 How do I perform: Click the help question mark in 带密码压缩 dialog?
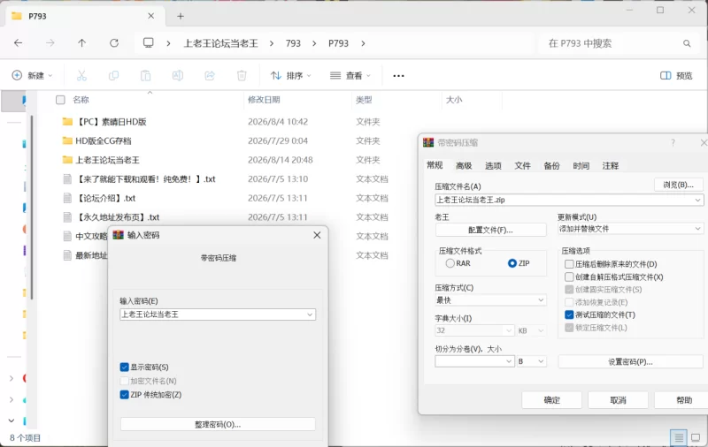point(673,143)
